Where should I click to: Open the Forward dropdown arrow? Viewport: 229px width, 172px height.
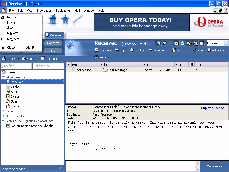pyautogui.click(x=168, y=50)
